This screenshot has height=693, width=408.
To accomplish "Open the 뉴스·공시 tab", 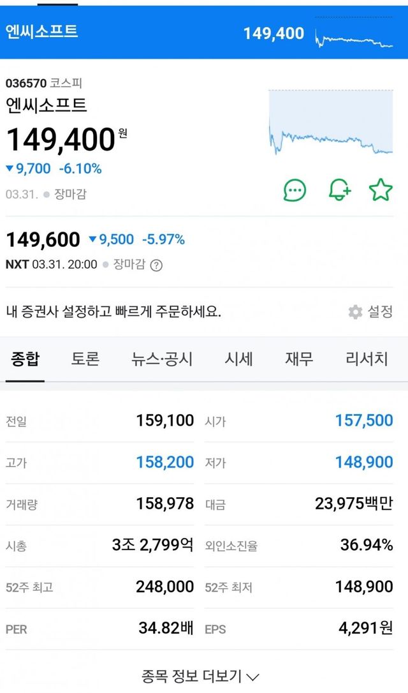I will 162,359.
